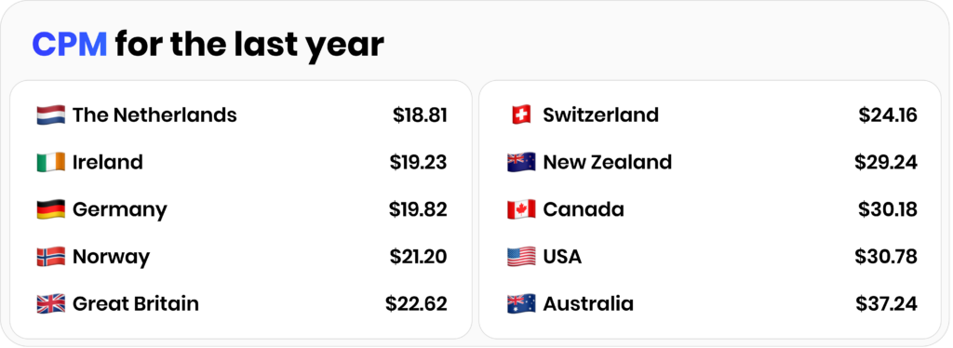Click the Germany $19.82 price
This screenshot has height=348, width=953.
pos(418,209)
